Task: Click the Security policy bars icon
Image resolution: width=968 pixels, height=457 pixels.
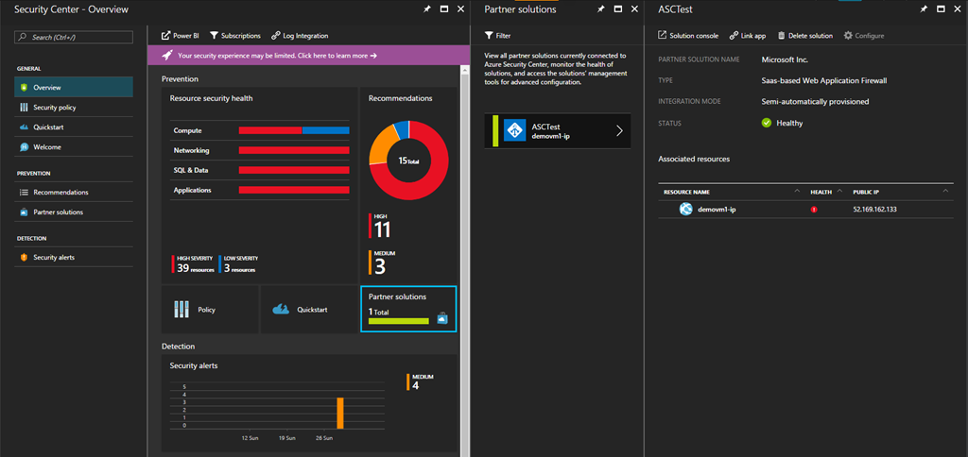Action: coord(24,108)
